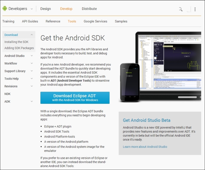This screenshot has height=170, width=205.
Task: Click the Android SDK Tools list item
Action: [x=57, y=131]
